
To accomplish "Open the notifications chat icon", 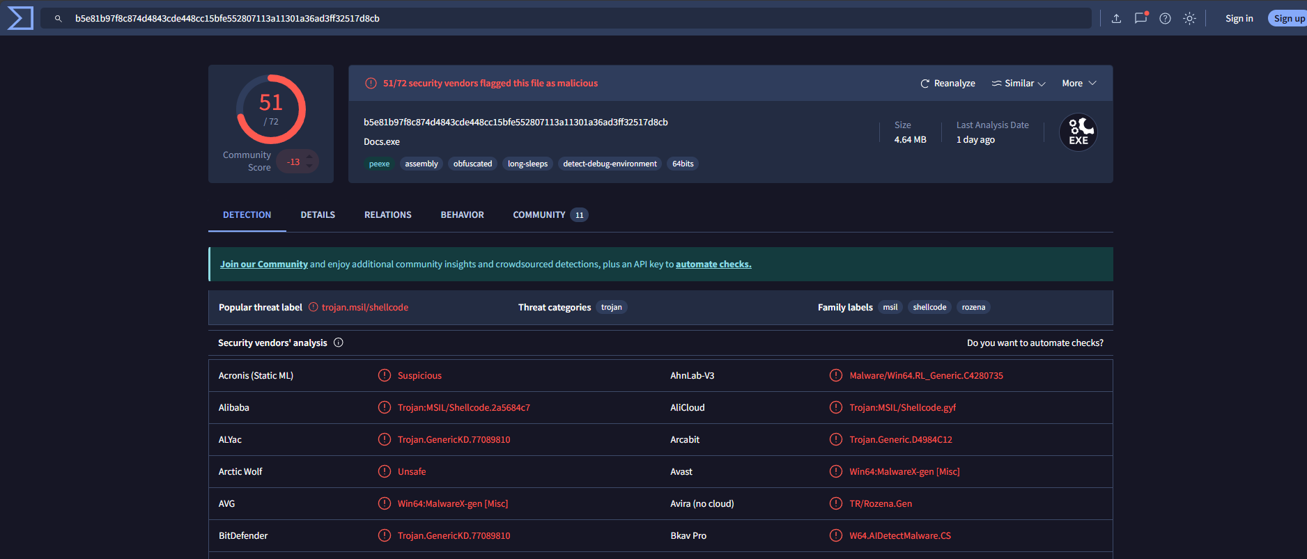I will pyautogui.click(x=1140, y=18).
